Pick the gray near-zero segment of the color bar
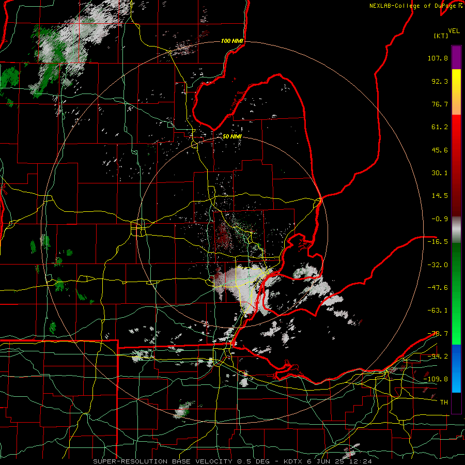The height and width of the screenshot is (465, 465). [x=456, y=230]
